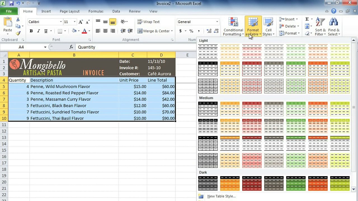Click the Copy icon in Clipboard group
The height and width of the screenshot is (201, 358).
pos(18,26)
